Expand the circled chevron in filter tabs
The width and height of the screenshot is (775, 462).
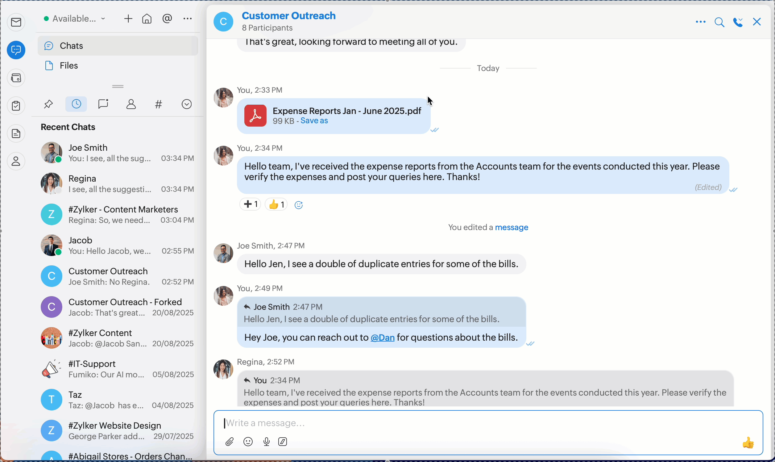point(187,104)
